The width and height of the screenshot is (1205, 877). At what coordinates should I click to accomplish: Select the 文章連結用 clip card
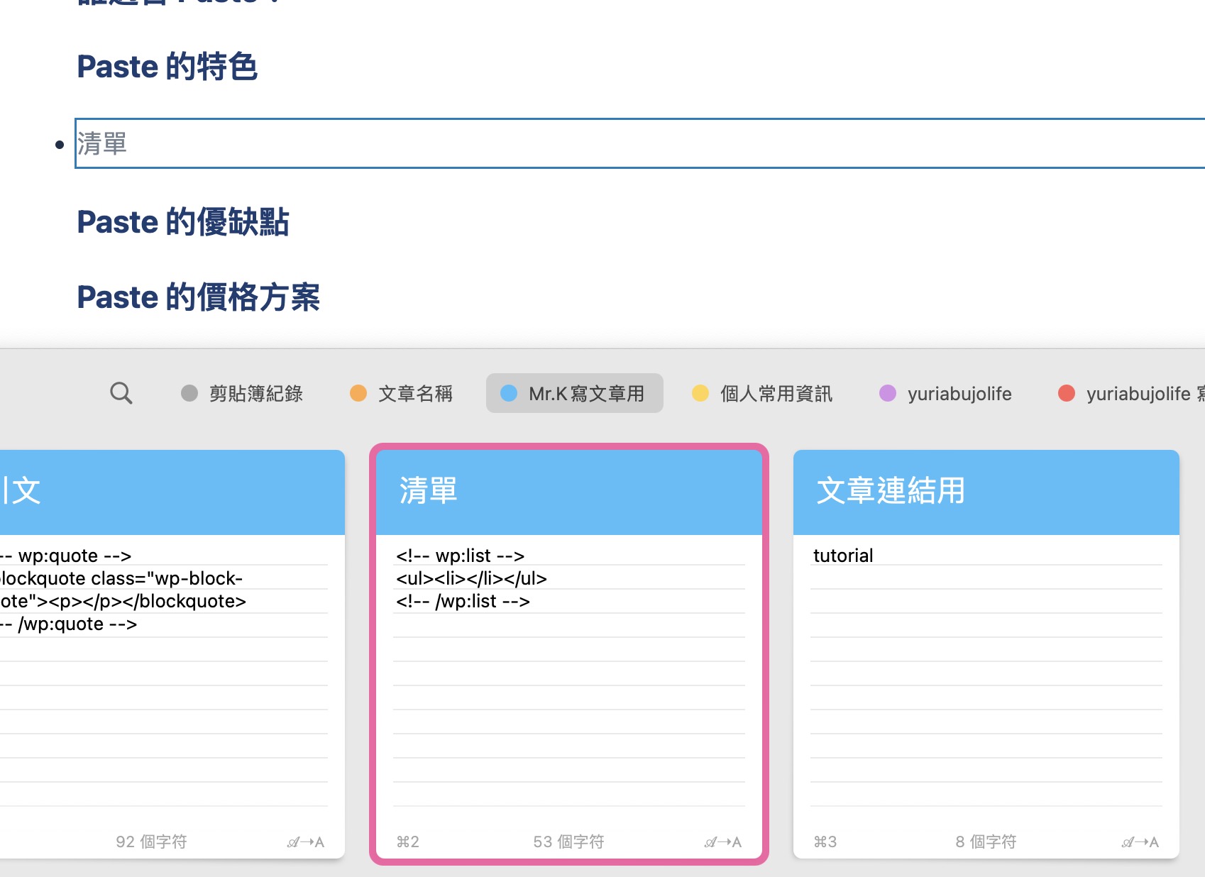pos(986,654)
